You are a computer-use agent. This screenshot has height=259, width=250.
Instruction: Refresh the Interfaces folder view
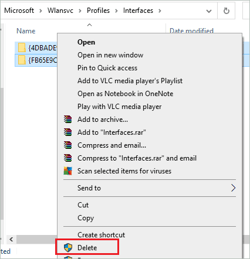[227, 11]
